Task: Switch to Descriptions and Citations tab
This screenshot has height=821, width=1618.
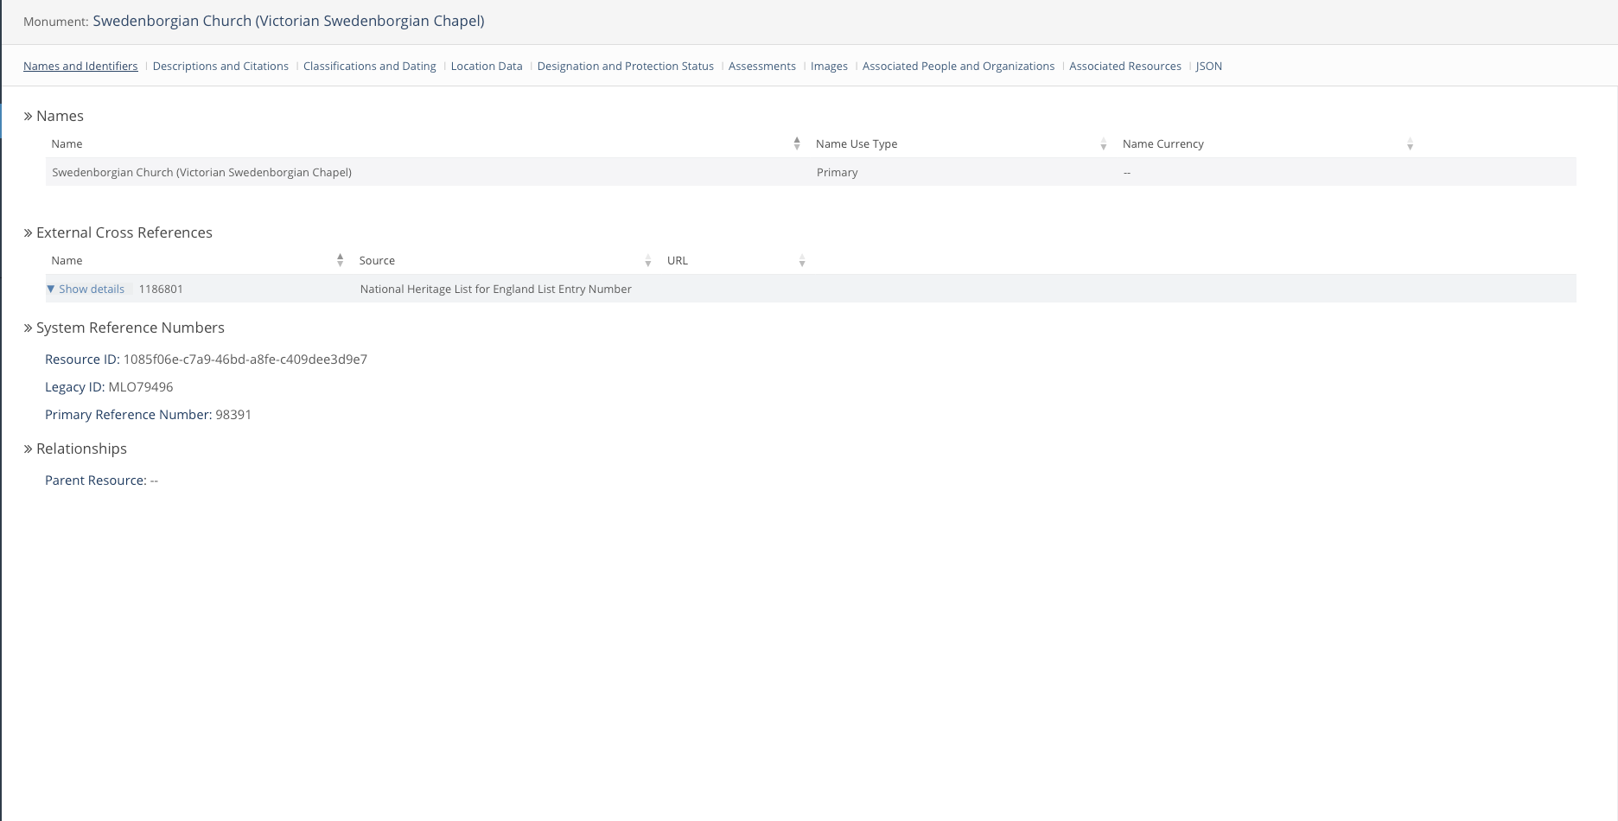Action: [x=220, y=66]
